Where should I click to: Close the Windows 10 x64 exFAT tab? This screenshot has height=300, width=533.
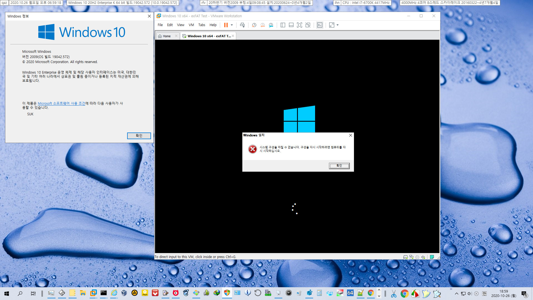(233, 36)
